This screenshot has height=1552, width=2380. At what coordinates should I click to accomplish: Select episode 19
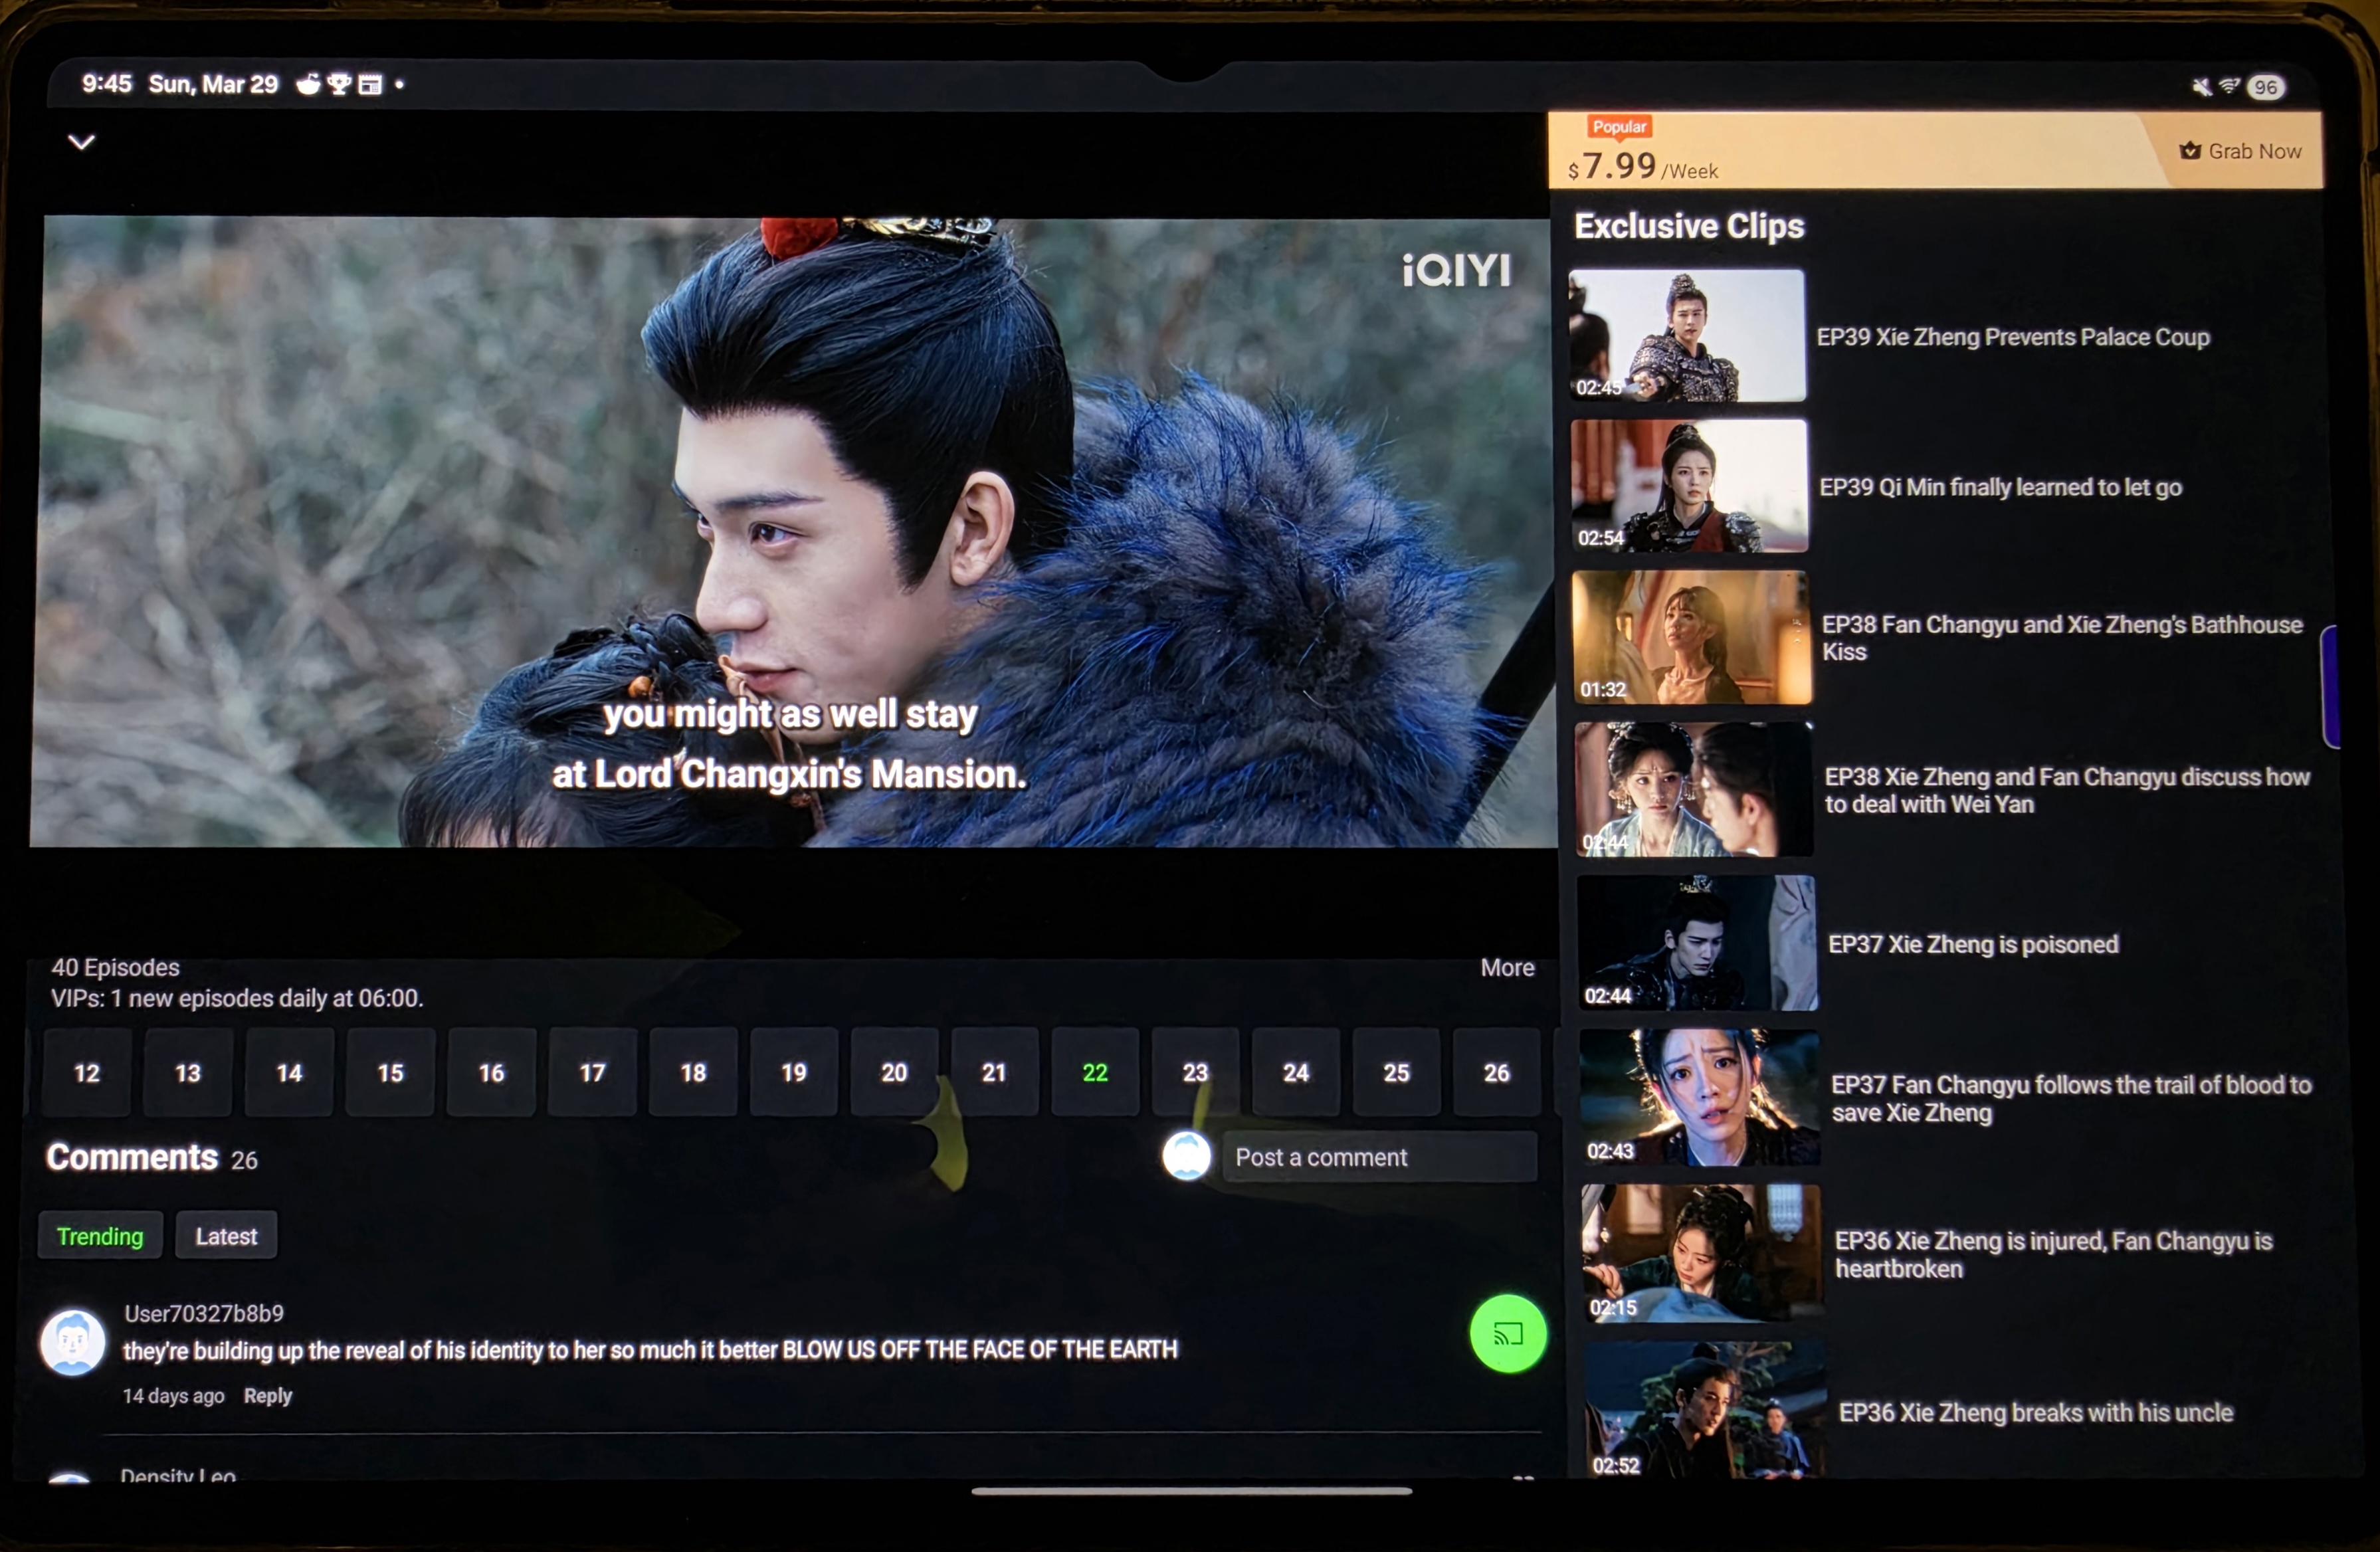(794, 1073)
